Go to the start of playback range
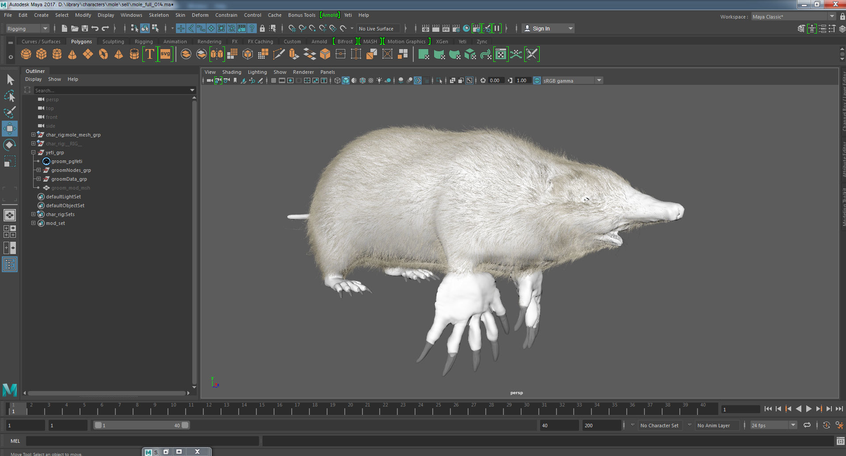Screen dimensions: 846x456 click(x=768, y=409)
